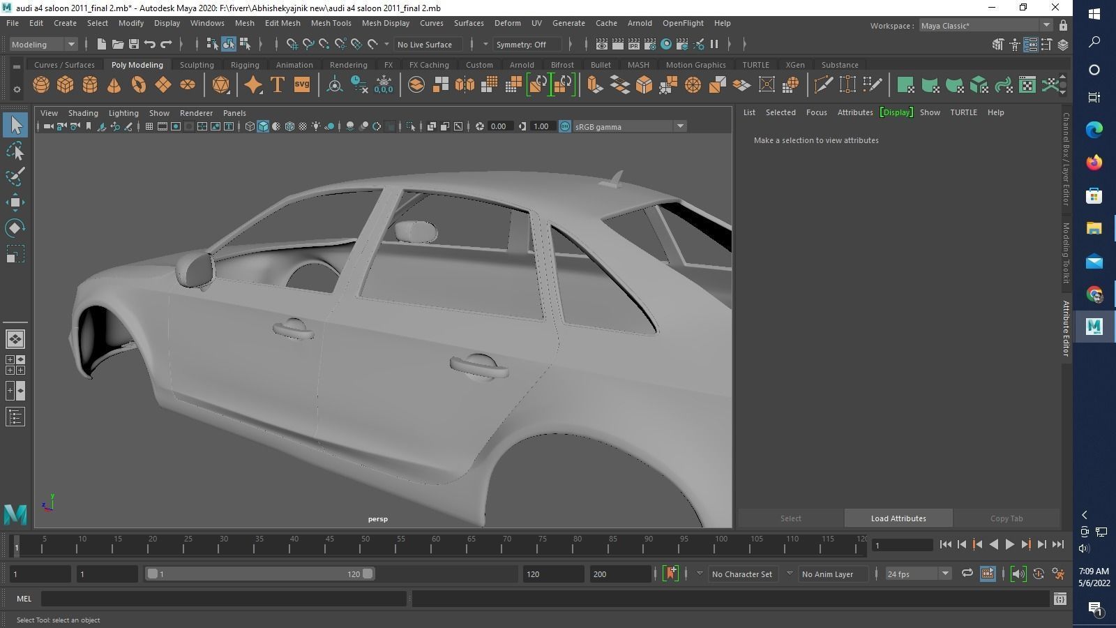Toggle the viewport grid display
The height and width of the screenshot is (628, 1116).
[x=149, y=126]
